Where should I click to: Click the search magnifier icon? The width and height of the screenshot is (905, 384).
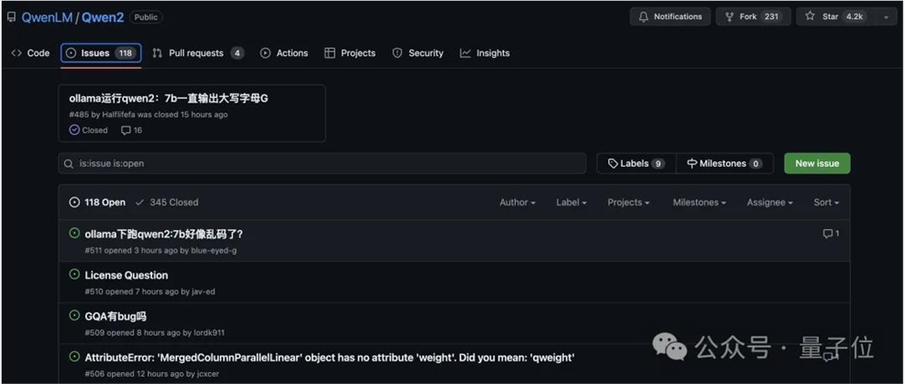tap(70, 164)
